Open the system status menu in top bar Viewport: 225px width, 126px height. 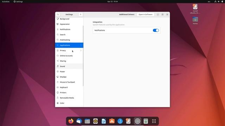click(219, 1)
